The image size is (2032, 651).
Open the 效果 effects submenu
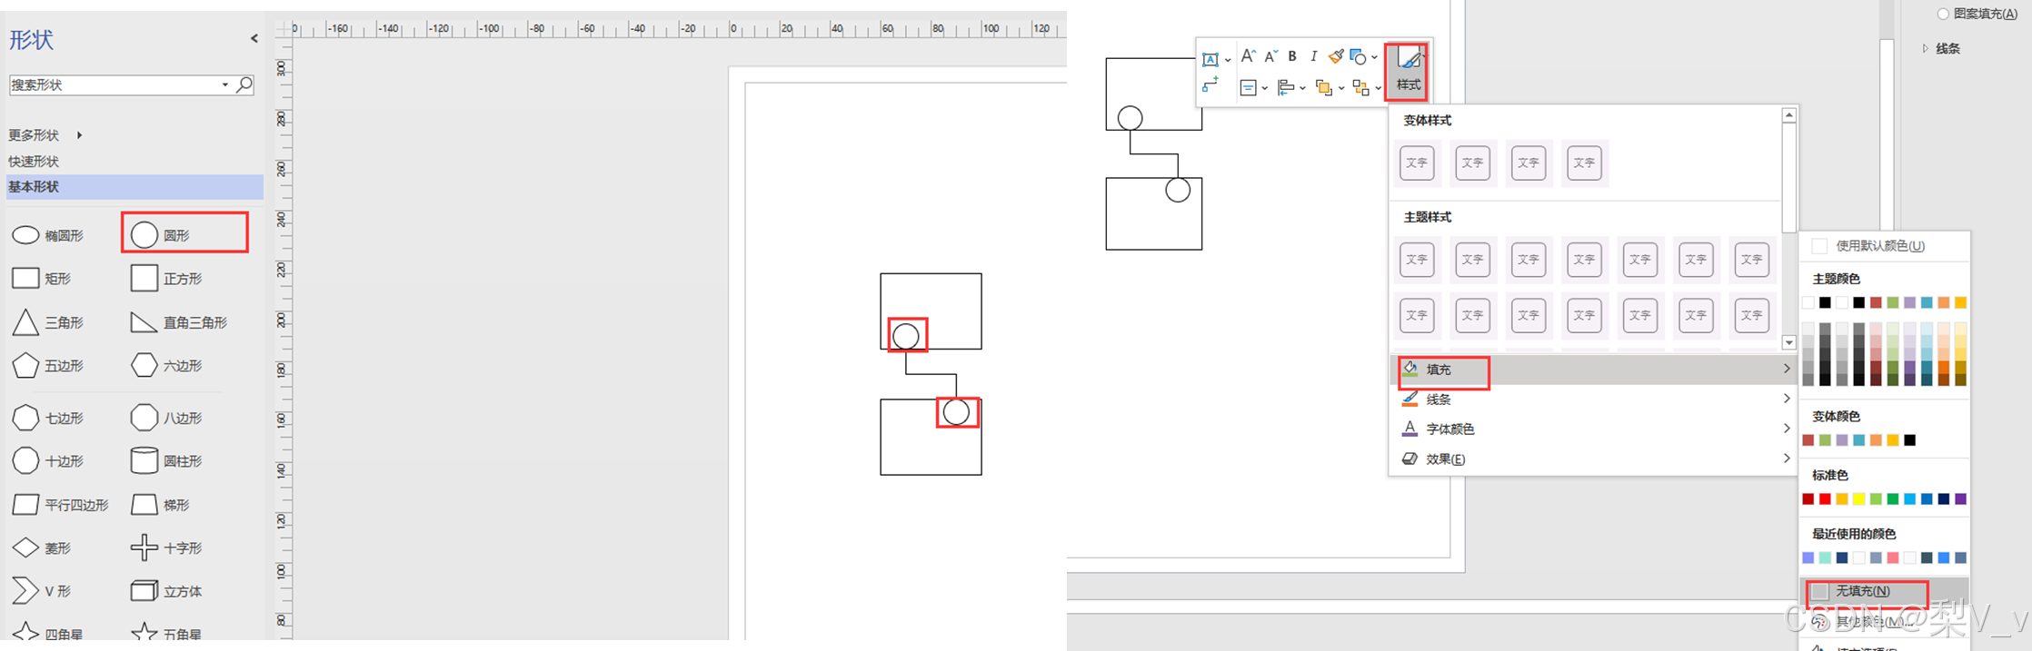click(1594, 459)
